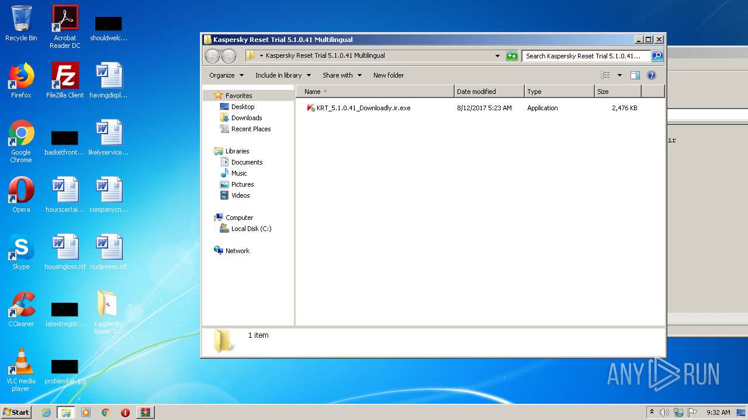Click the green refresh button beside address bar

click(x=512, y=56)
